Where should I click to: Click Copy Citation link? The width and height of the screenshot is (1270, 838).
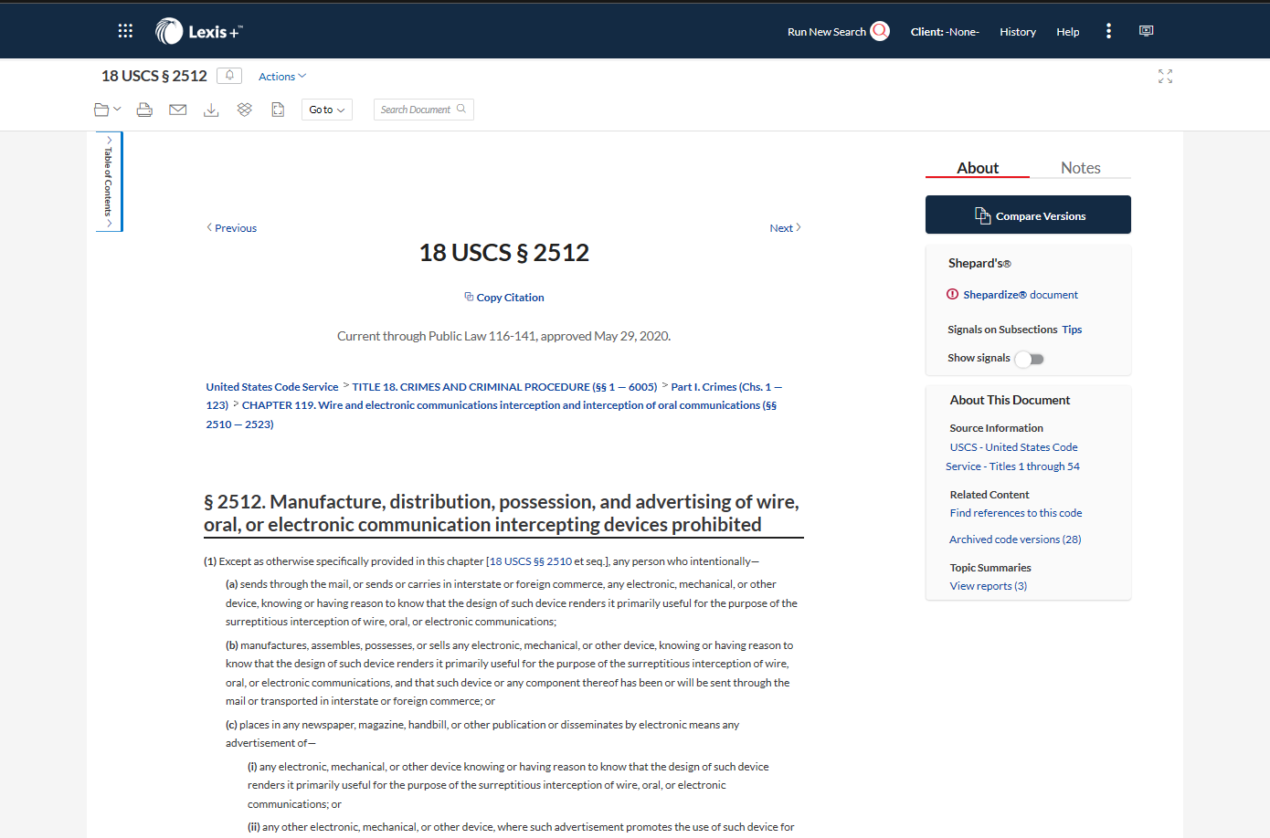pos(504,298)
